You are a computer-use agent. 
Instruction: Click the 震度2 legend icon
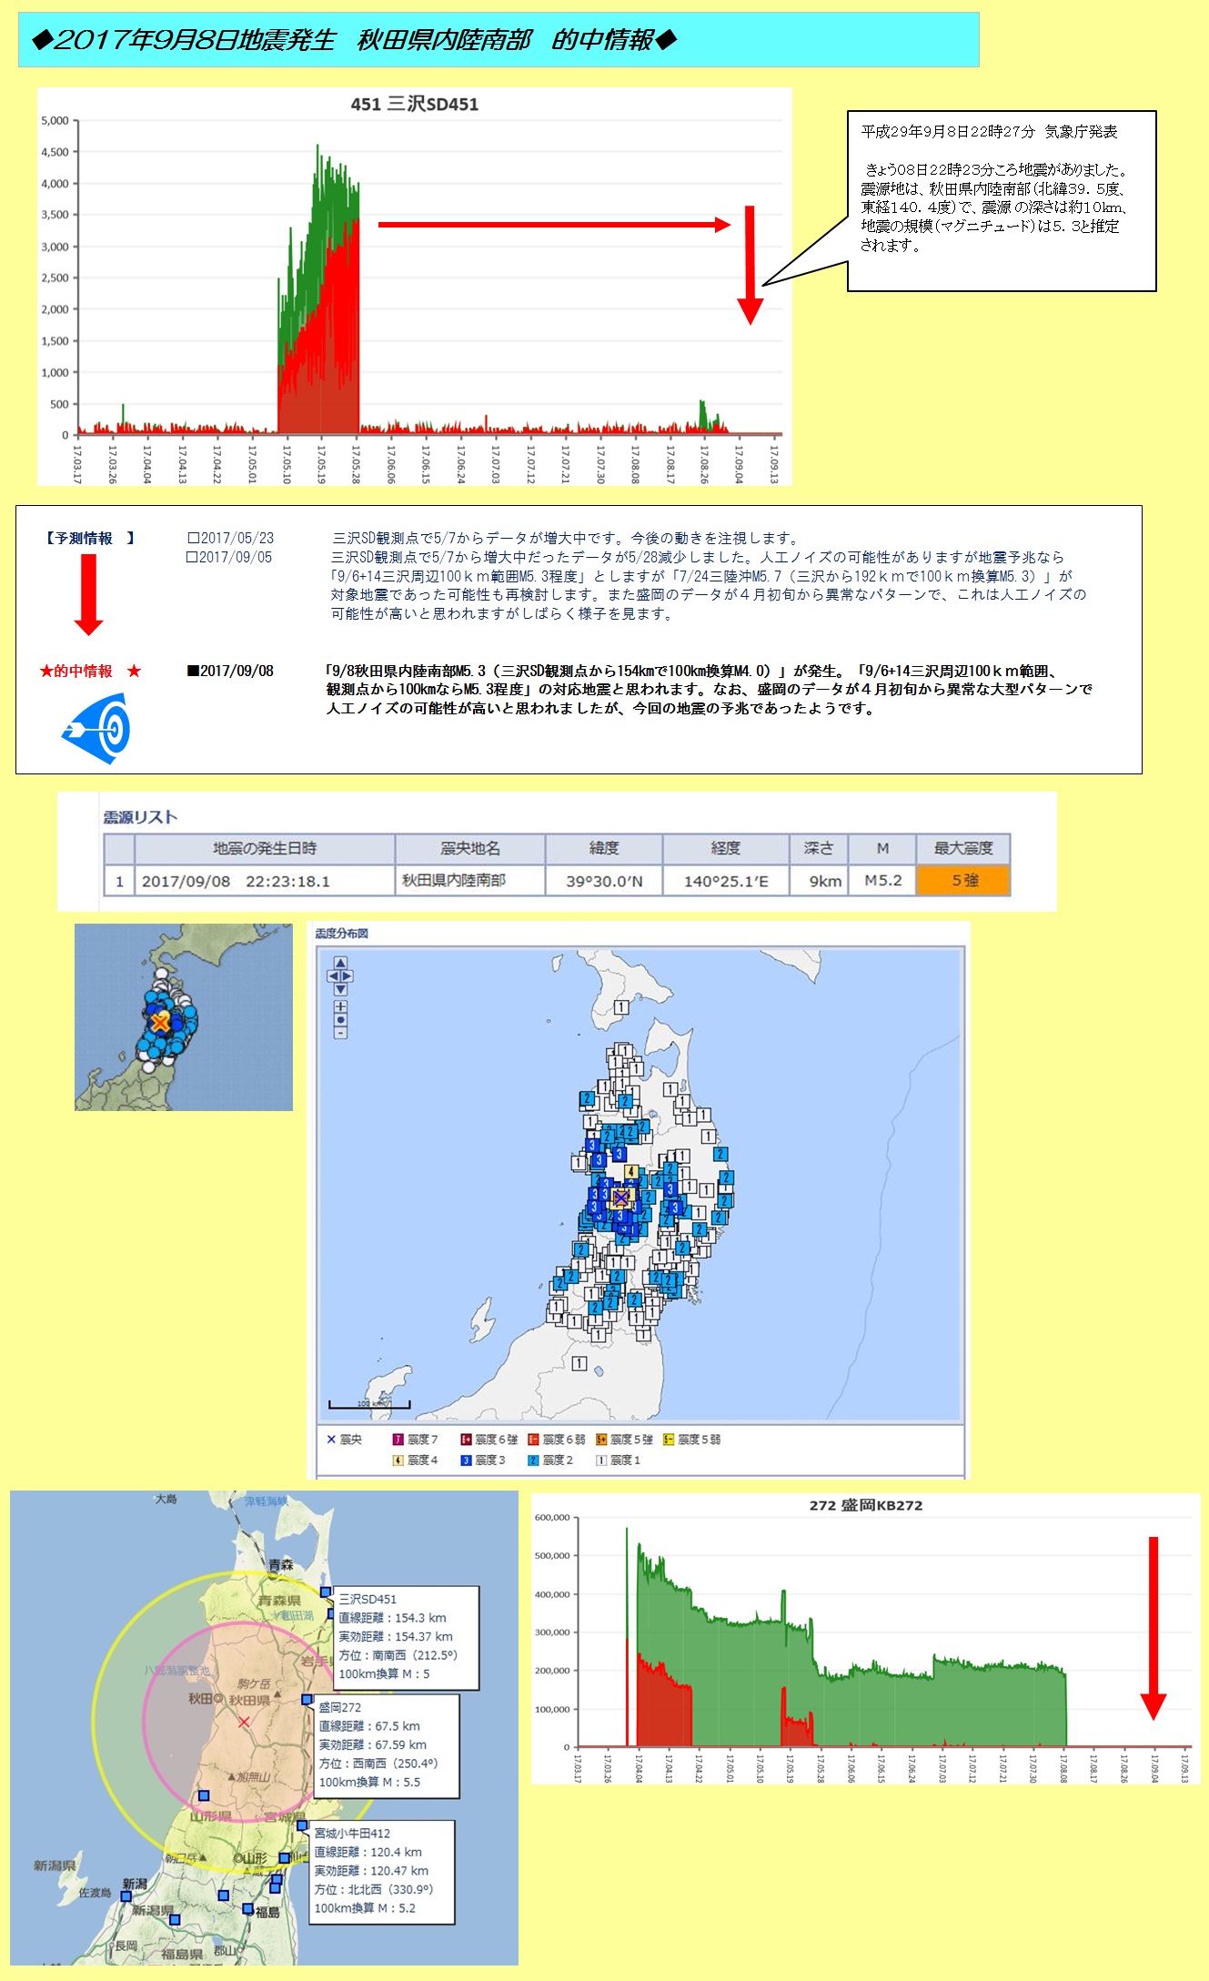534,1460
